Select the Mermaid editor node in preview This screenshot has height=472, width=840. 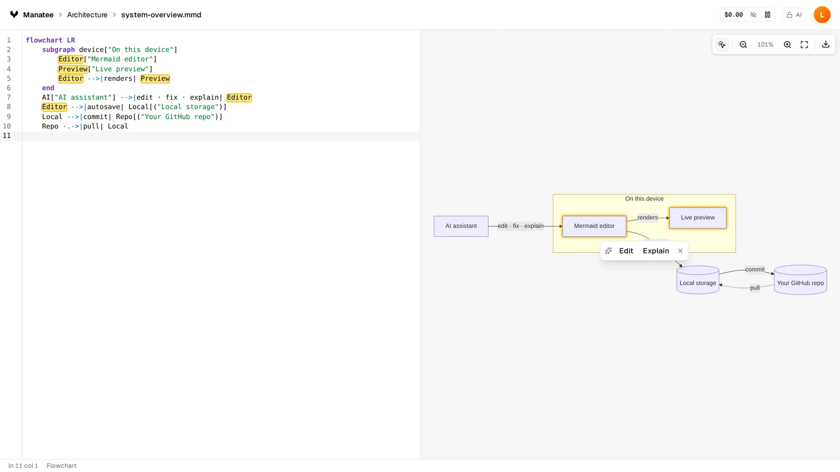(594, 226)
